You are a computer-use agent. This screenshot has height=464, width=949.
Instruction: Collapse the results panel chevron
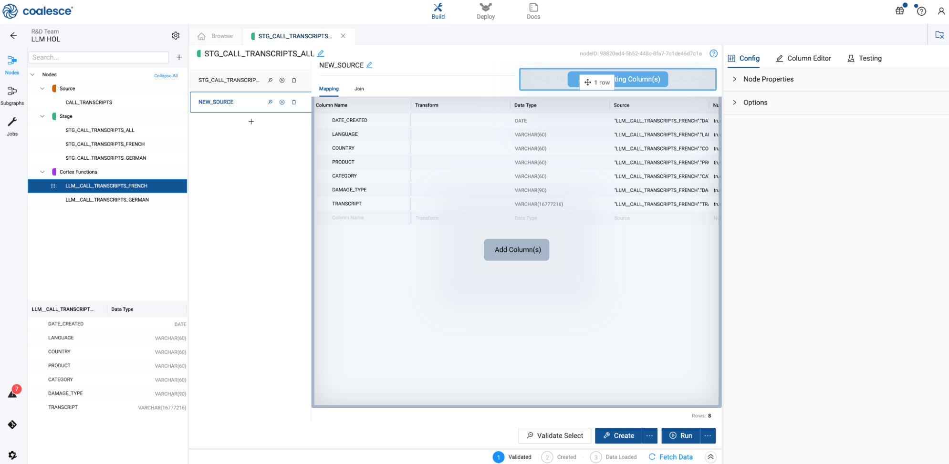click(710, 457)
